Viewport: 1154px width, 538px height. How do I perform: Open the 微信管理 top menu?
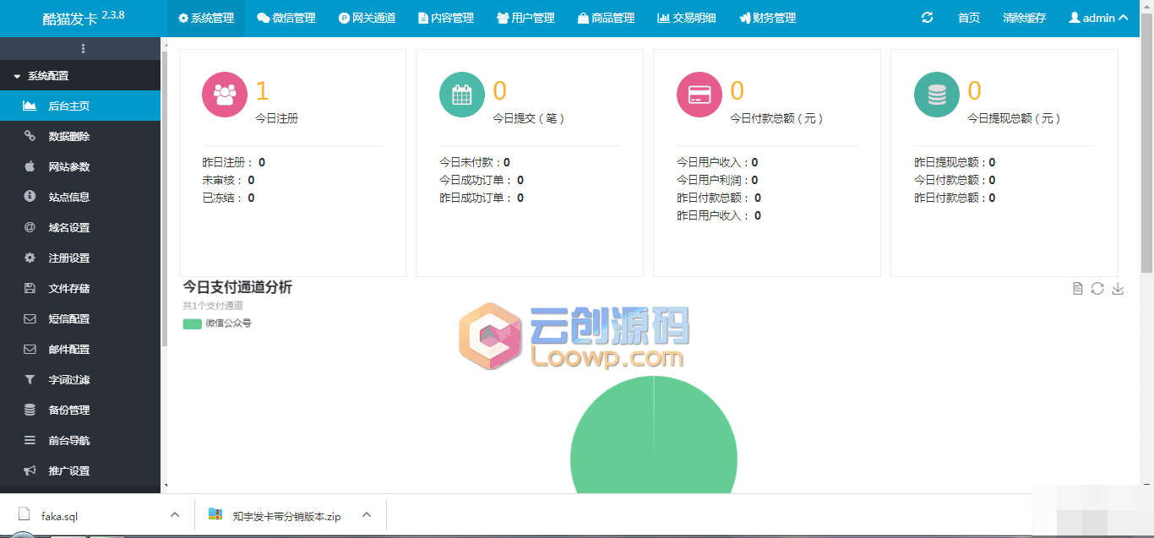286,18
